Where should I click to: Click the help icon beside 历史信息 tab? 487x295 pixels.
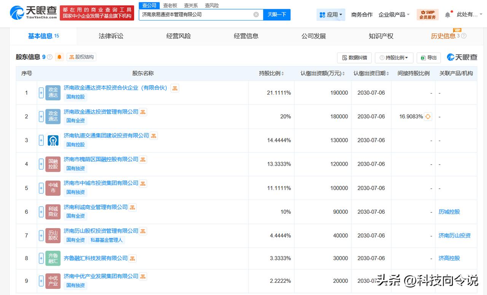point(463,36)
